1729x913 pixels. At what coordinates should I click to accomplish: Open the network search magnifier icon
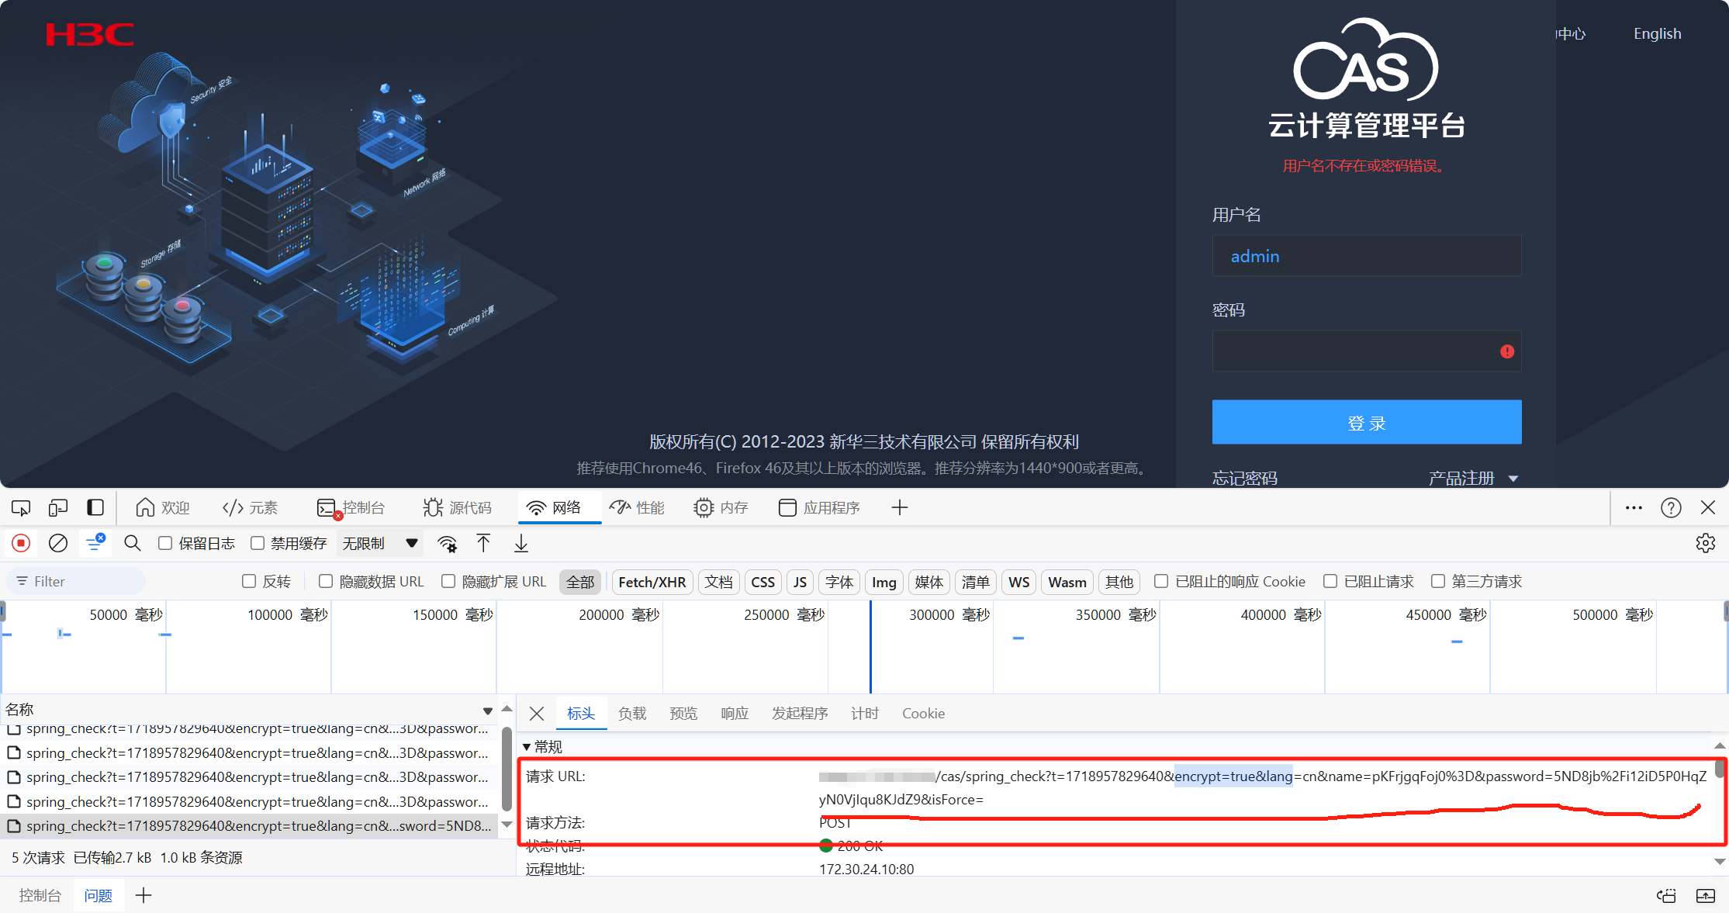tap(133, 543)
